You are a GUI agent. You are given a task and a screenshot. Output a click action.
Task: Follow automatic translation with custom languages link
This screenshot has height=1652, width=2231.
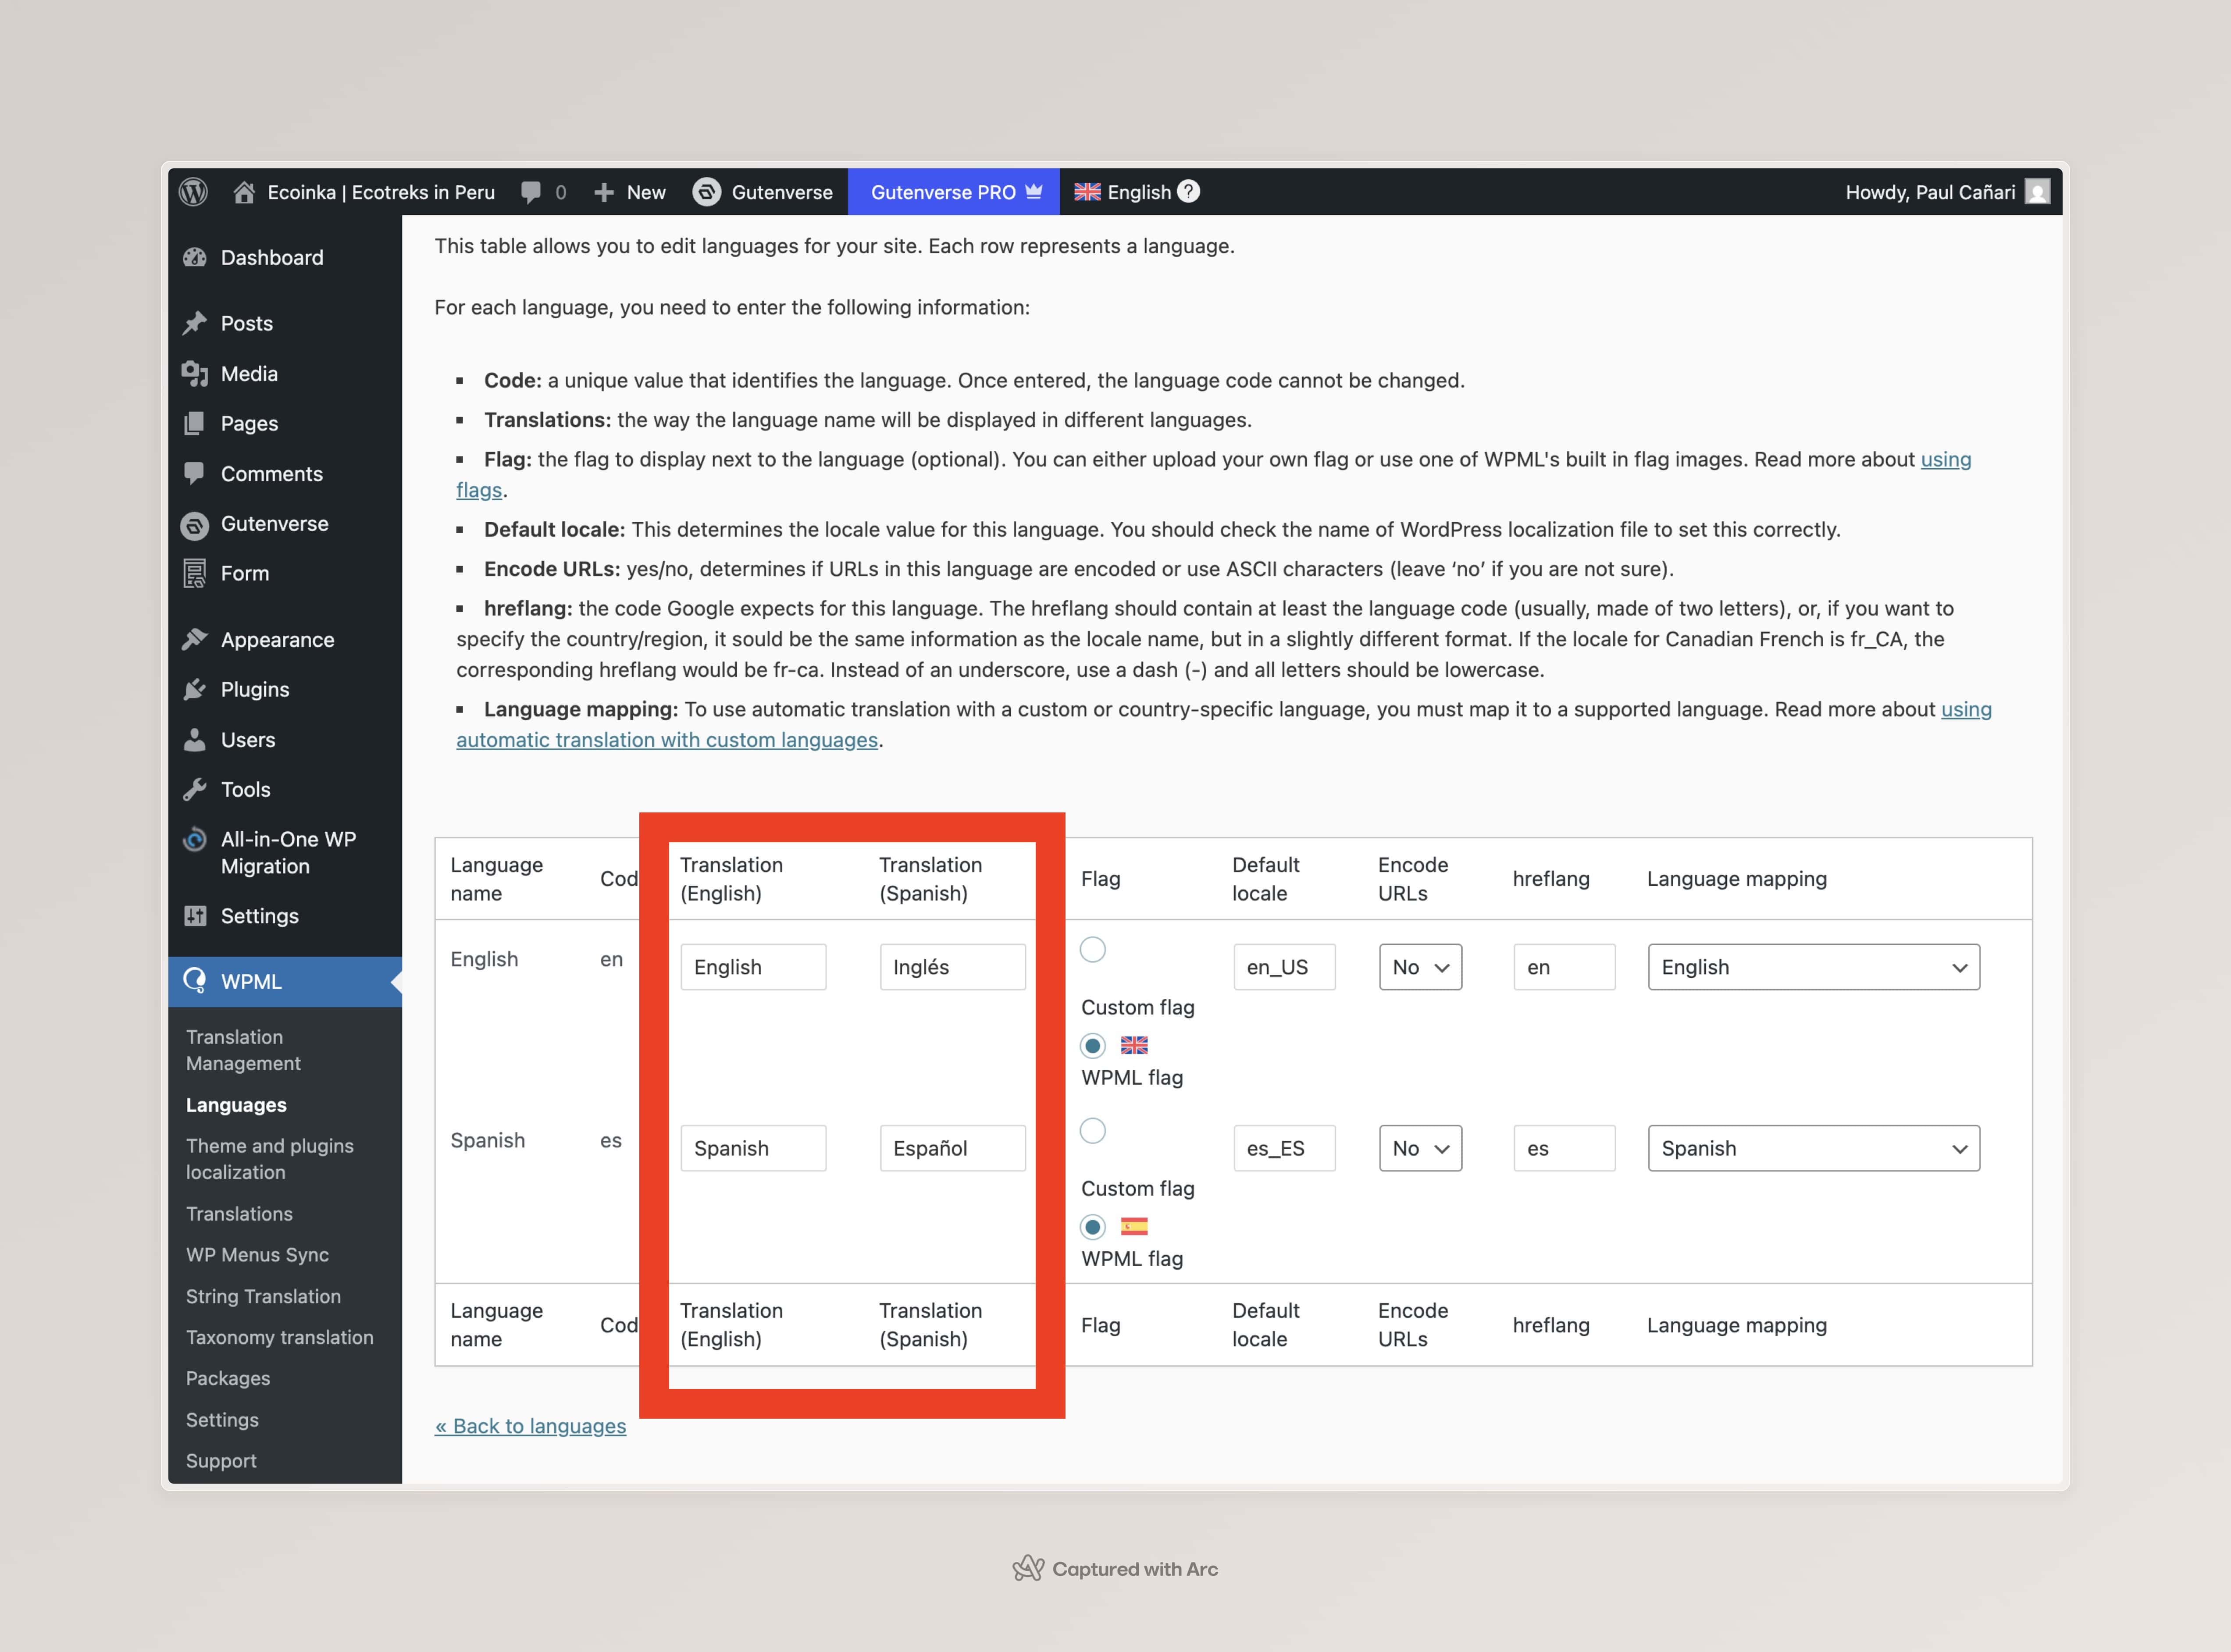[x=667, y=740]
